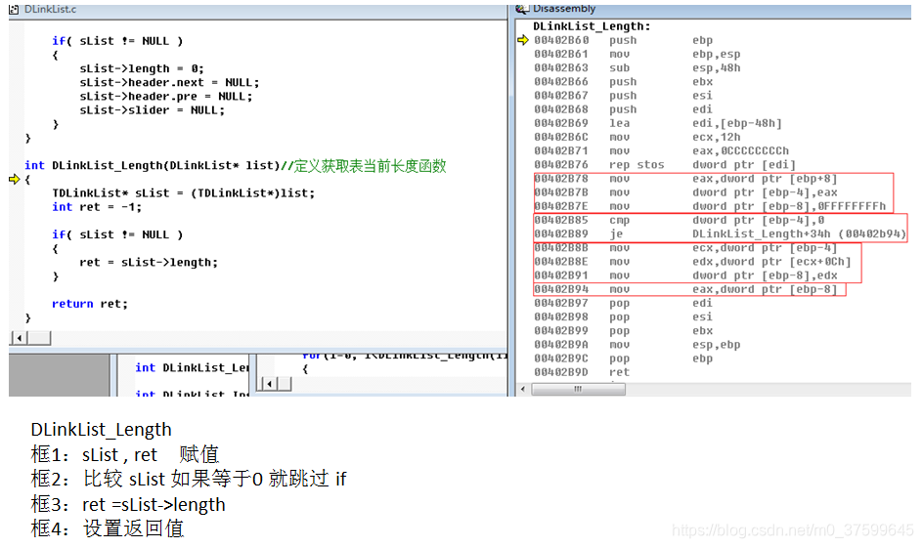The image size is (923, 548).
Task: Click the line 'sList->header.pre = NULL;'
Action: [166, 97]
